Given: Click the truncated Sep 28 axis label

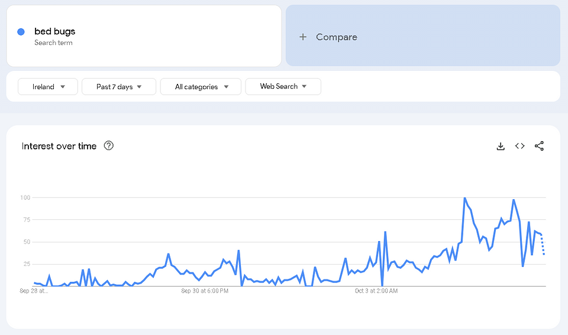Looking at the screenshot, I should (34, 291).
